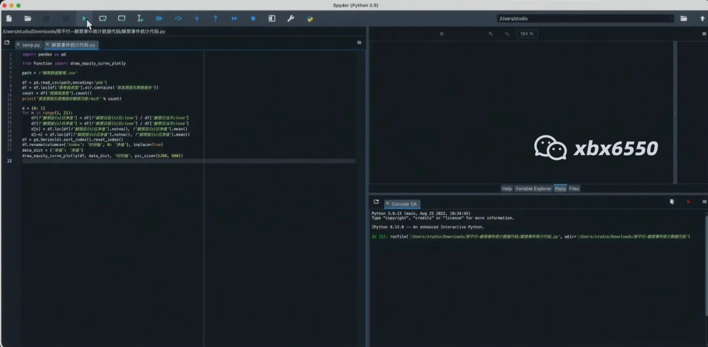Step out of function (up arrow)
Viewport: 708px width, 347px height.
[216, 18]
